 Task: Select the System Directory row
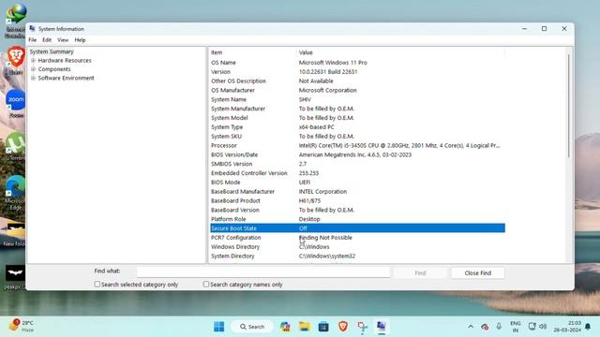tap(357, 256)
